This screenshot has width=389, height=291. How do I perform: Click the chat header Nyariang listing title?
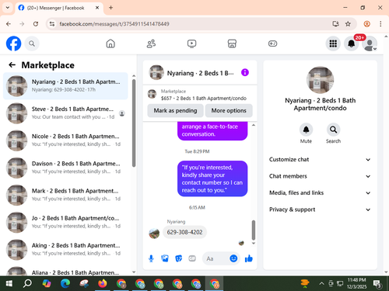[200, 73]
